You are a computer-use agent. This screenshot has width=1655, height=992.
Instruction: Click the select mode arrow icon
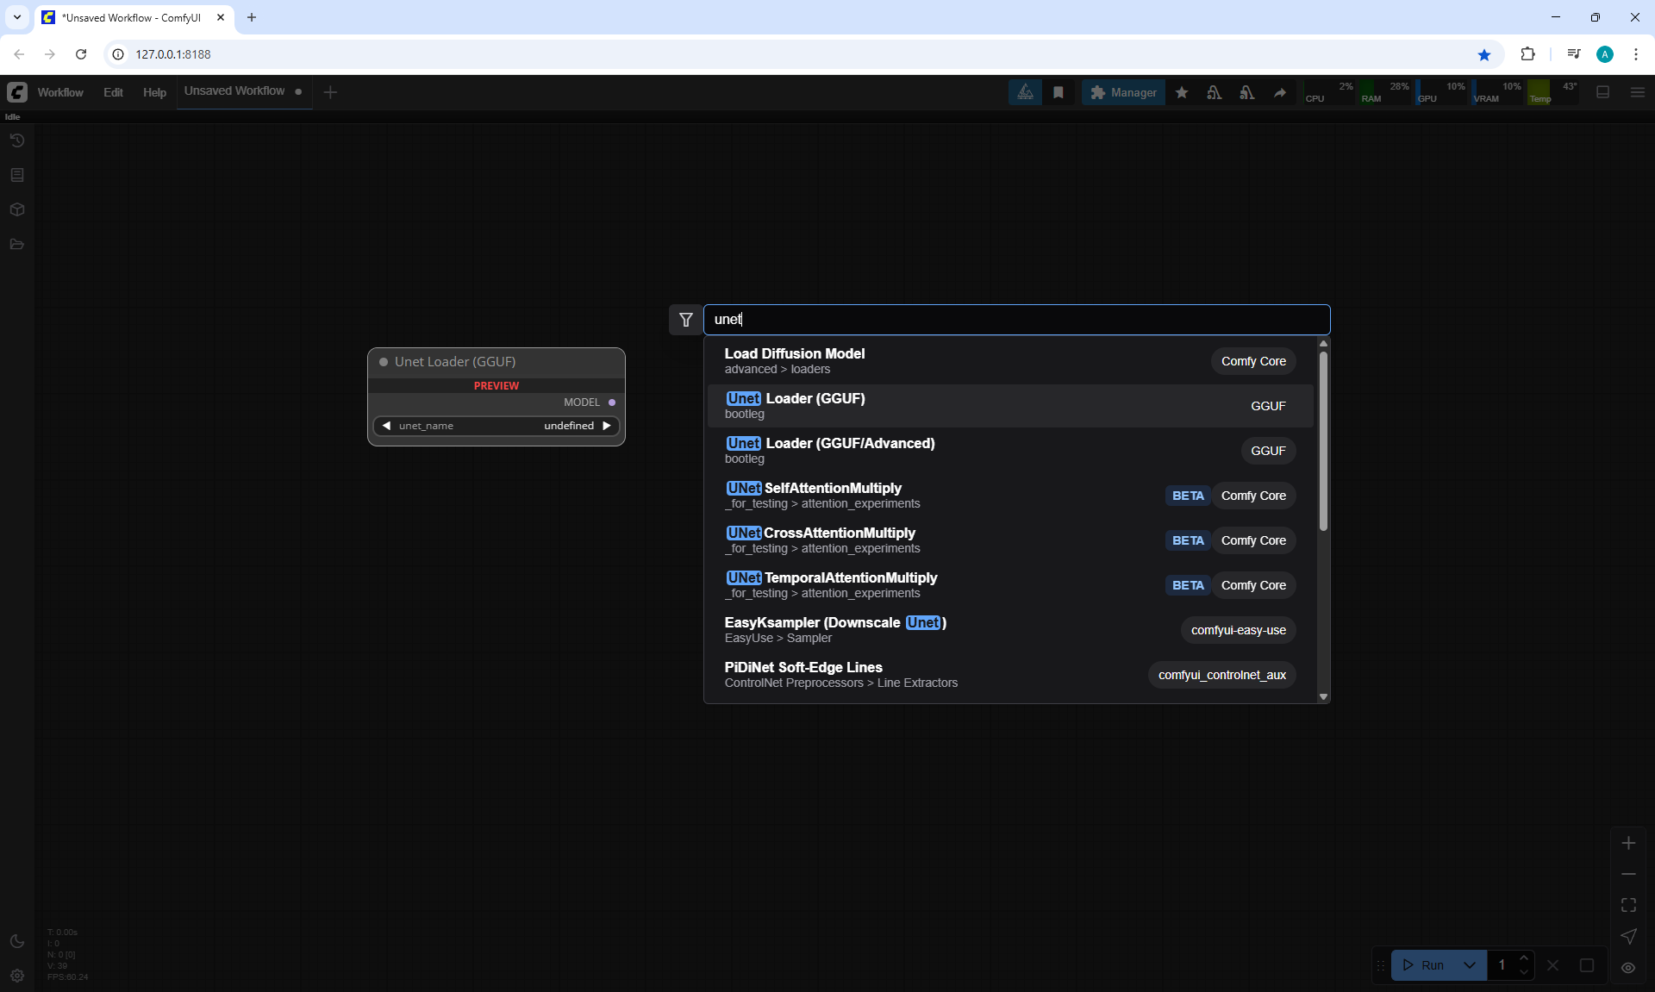(1628, 936)
